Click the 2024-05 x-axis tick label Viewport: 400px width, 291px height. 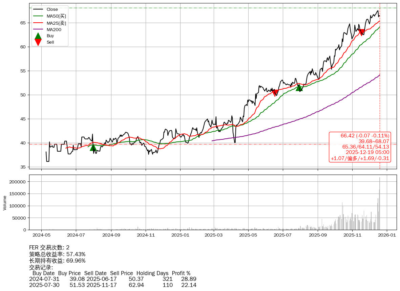42,234
